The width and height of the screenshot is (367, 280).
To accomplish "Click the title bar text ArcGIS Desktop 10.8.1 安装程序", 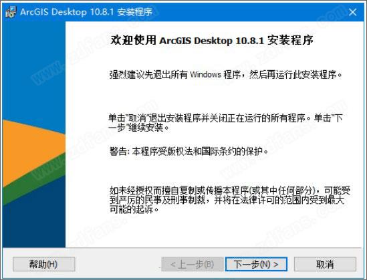I will [x=86, y=12].
